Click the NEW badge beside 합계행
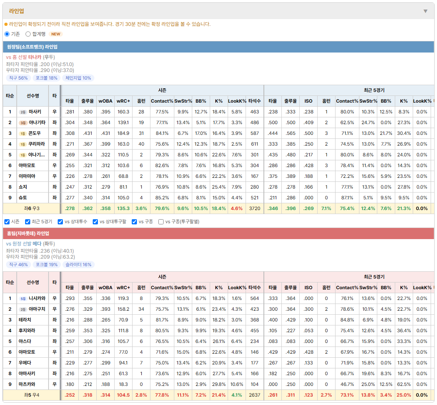The height and width of the screenshot is (405, 437). [56, 34]
